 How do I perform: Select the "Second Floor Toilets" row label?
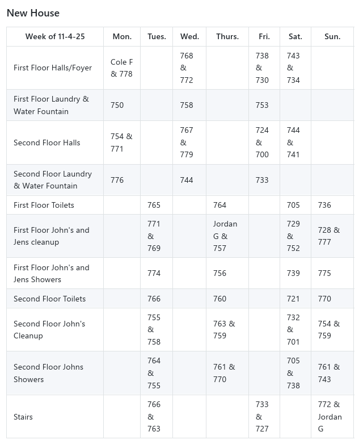point(50,299)
